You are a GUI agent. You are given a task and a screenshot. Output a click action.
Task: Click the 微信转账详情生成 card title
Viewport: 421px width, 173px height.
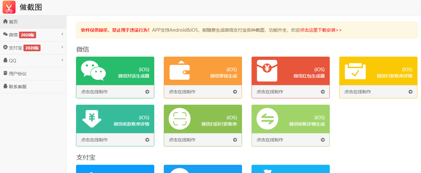307,124
